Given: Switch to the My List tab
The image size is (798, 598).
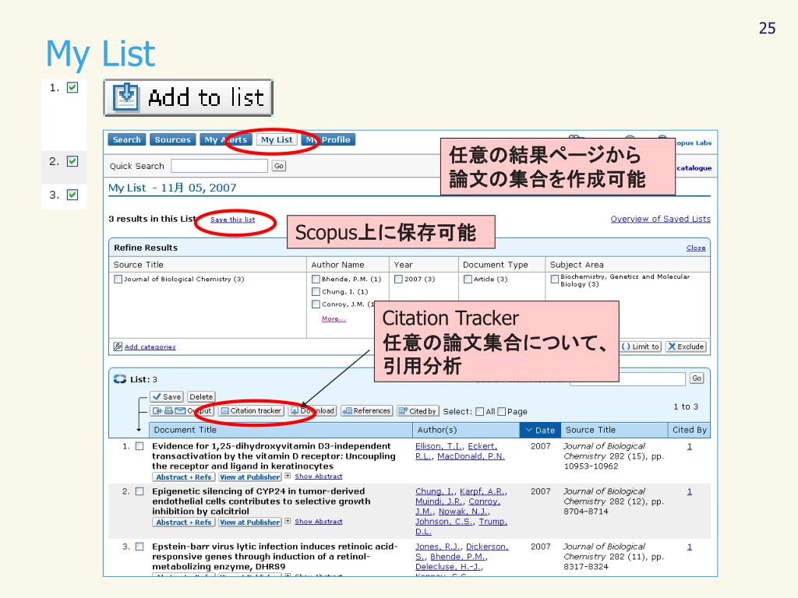Looking at the screenshot, I should [277, 139].
